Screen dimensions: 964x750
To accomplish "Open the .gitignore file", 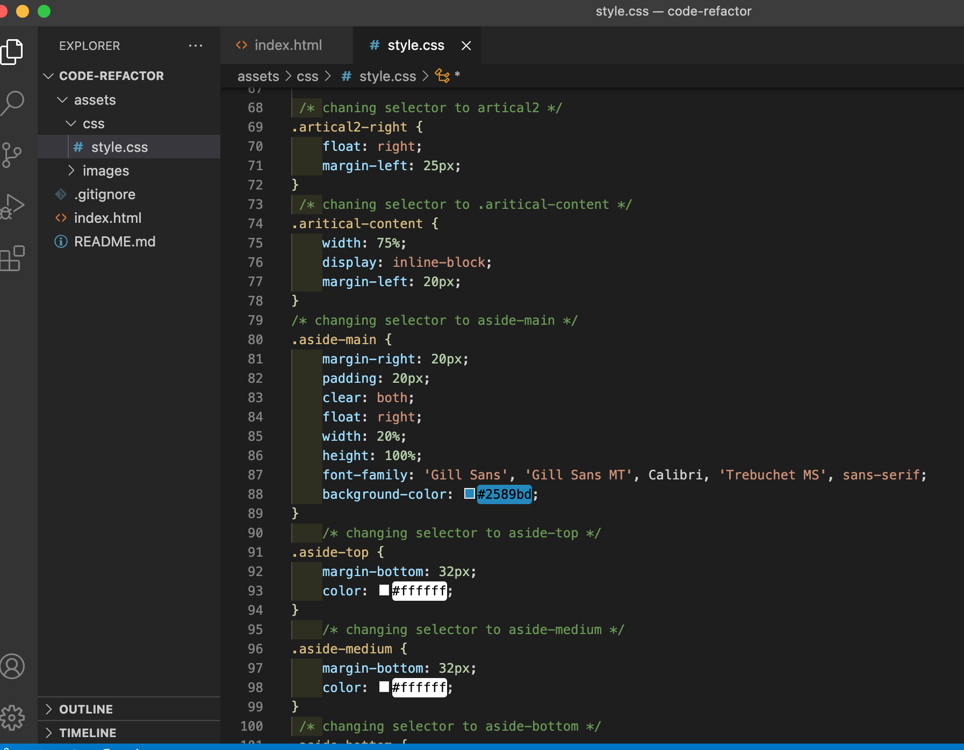I will point(105,194).
